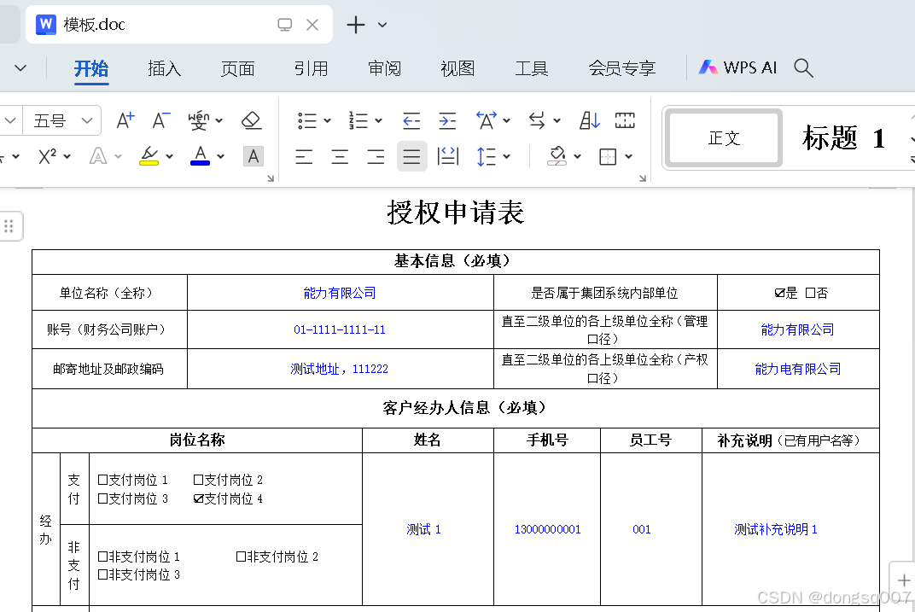
Task: Switch to the 开始 ribbon tab
Action: point(91,69)
